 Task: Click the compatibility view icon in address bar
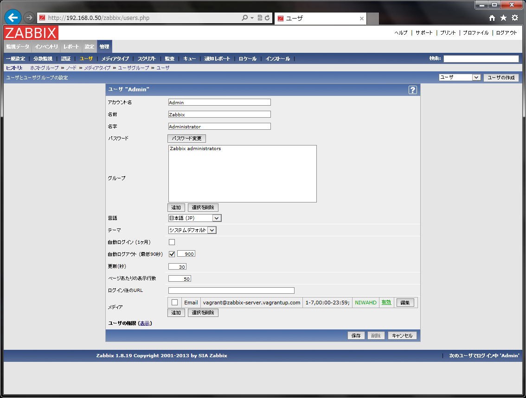pyautogui.click(x=260, y=18)
